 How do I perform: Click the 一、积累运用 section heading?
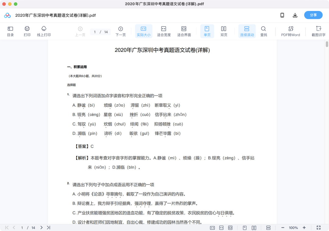tap(77, 67)
